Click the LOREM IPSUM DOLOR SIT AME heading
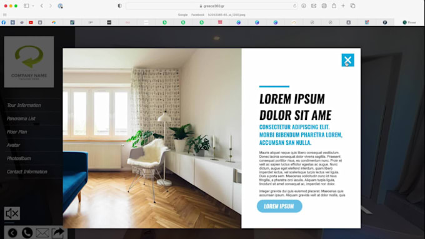Image resolution: width=425 pixels, height=239 pixels. (x=296, y=107)
